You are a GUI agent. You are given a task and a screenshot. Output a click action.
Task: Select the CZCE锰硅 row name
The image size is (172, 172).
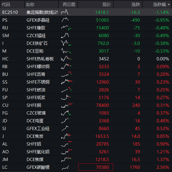[36, 35]
